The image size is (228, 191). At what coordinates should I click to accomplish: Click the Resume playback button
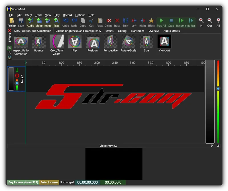(181, 23)
